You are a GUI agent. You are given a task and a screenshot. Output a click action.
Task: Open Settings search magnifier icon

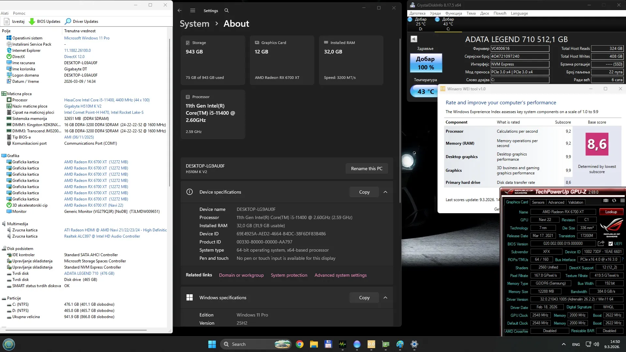pos(227,10)
